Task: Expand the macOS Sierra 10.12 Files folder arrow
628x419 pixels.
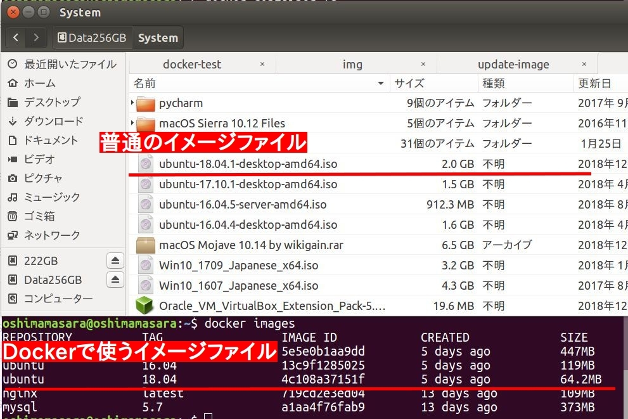Action: coord(132,122)
